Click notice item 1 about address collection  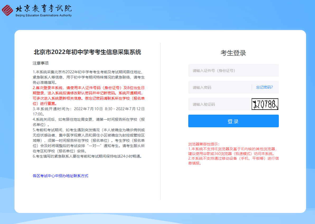(88, 77)
